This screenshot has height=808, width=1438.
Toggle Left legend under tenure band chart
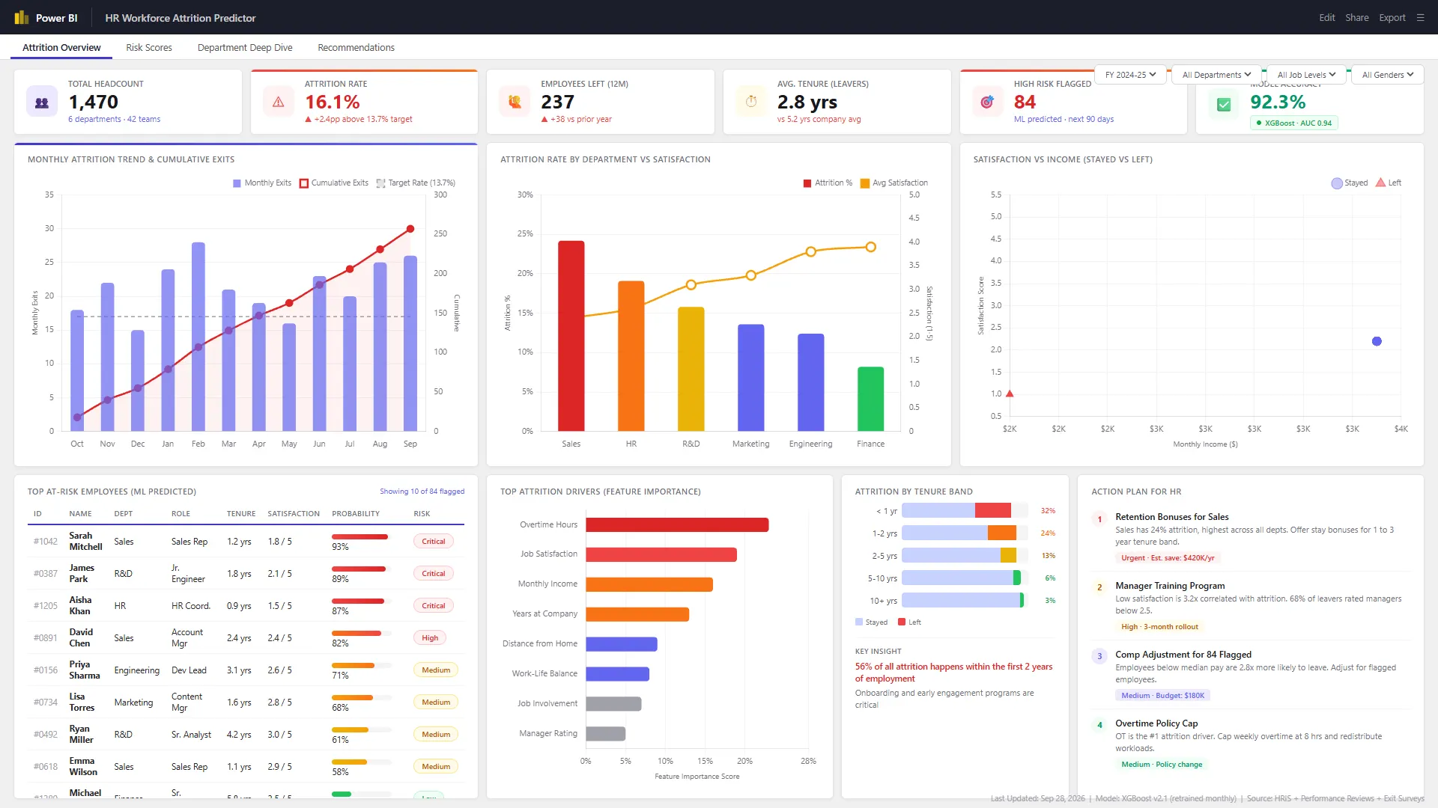coord(910,622)
